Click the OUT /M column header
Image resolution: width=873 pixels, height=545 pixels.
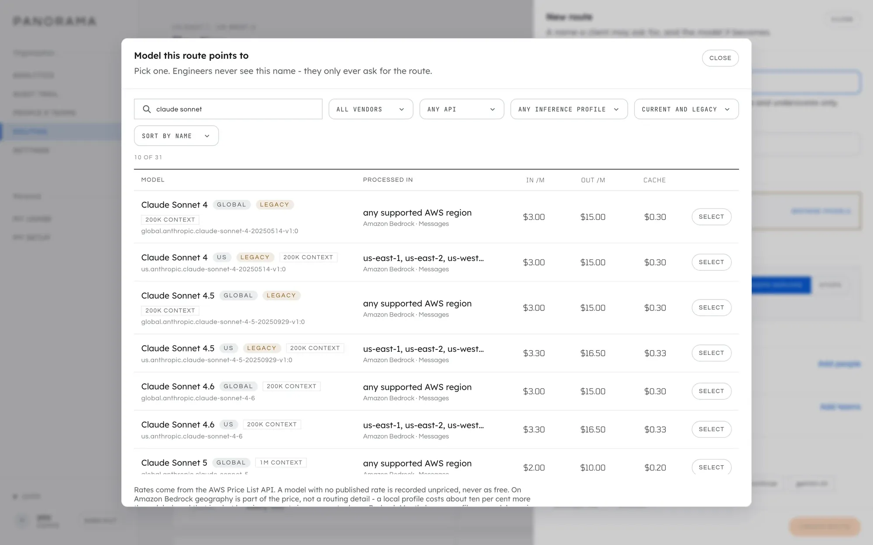point(593,180)
